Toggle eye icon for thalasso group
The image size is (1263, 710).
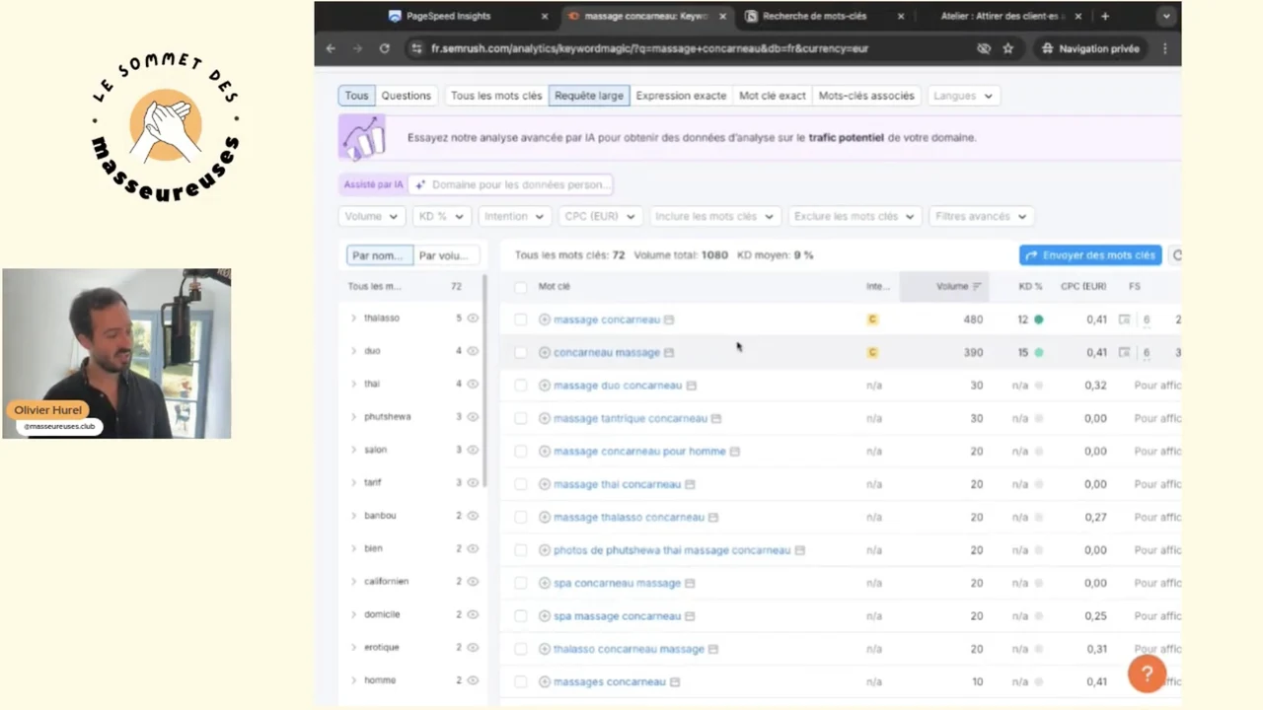pos(473,319)
